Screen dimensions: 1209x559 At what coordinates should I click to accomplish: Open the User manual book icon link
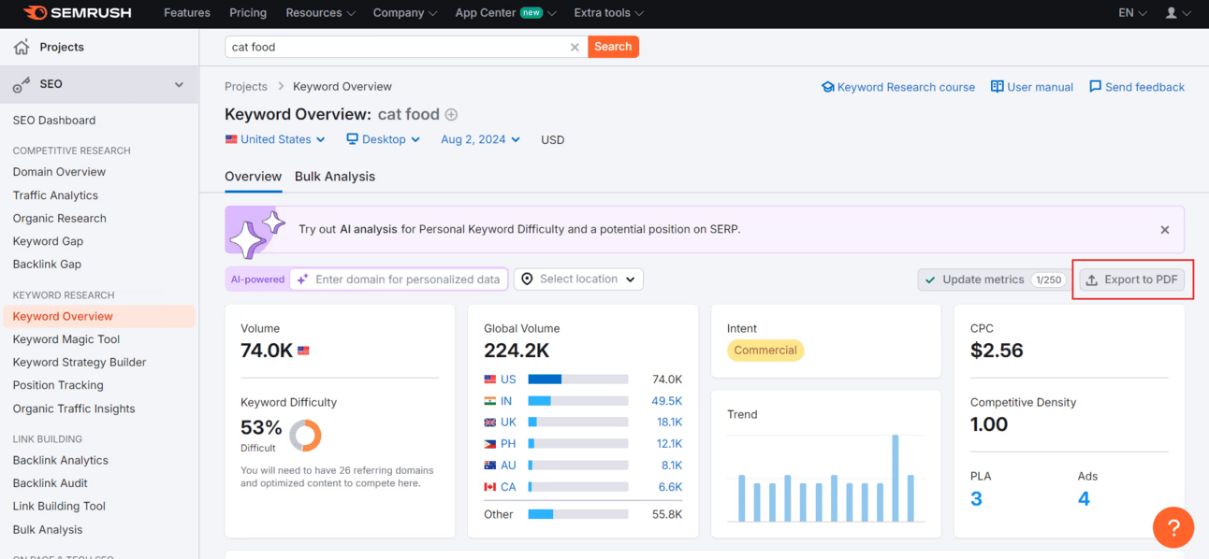(x=998, y=87)
